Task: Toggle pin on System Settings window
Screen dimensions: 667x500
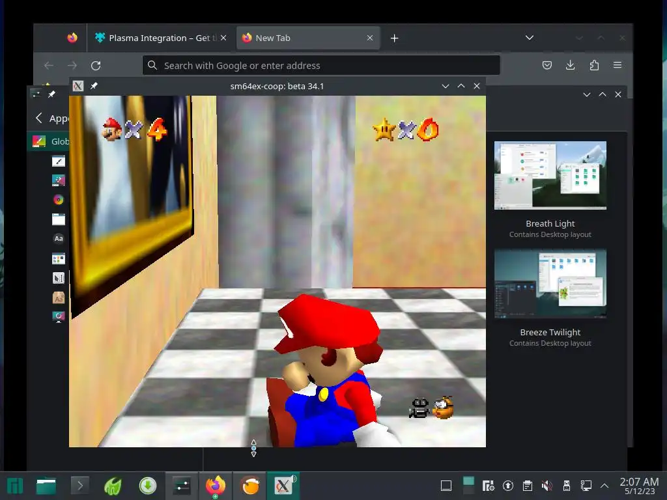Action: 51,94
